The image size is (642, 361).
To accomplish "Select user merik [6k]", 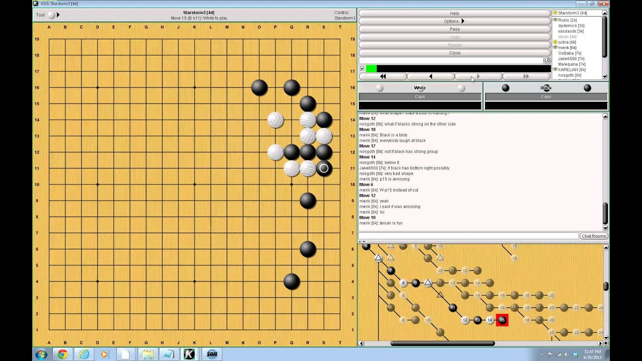I will (x=567, y=48).
